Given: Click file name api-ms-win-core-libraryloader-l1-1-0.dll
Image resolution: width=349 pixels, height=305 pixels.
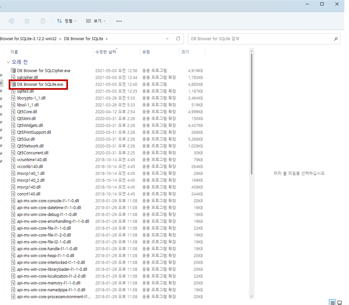Looking at the screenshot, I should coord(52,269).
